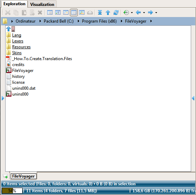Go up one folder with blue up arrow
Viewport: 196px width, 195px height.
click(x=108, y=13)
